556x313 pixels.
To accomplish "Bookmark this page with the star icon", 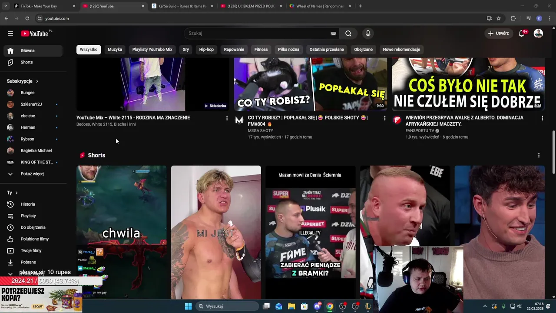I will 499,18.
